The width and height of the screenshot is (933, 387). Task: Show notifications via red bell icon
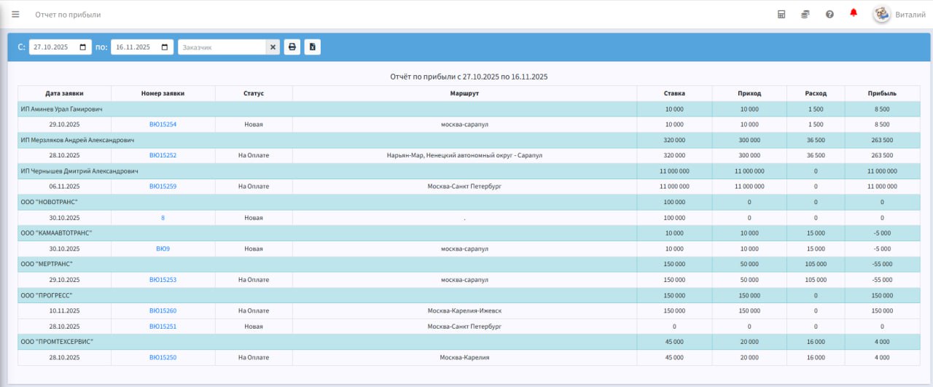pyautogui.click(x=854, y=13)
